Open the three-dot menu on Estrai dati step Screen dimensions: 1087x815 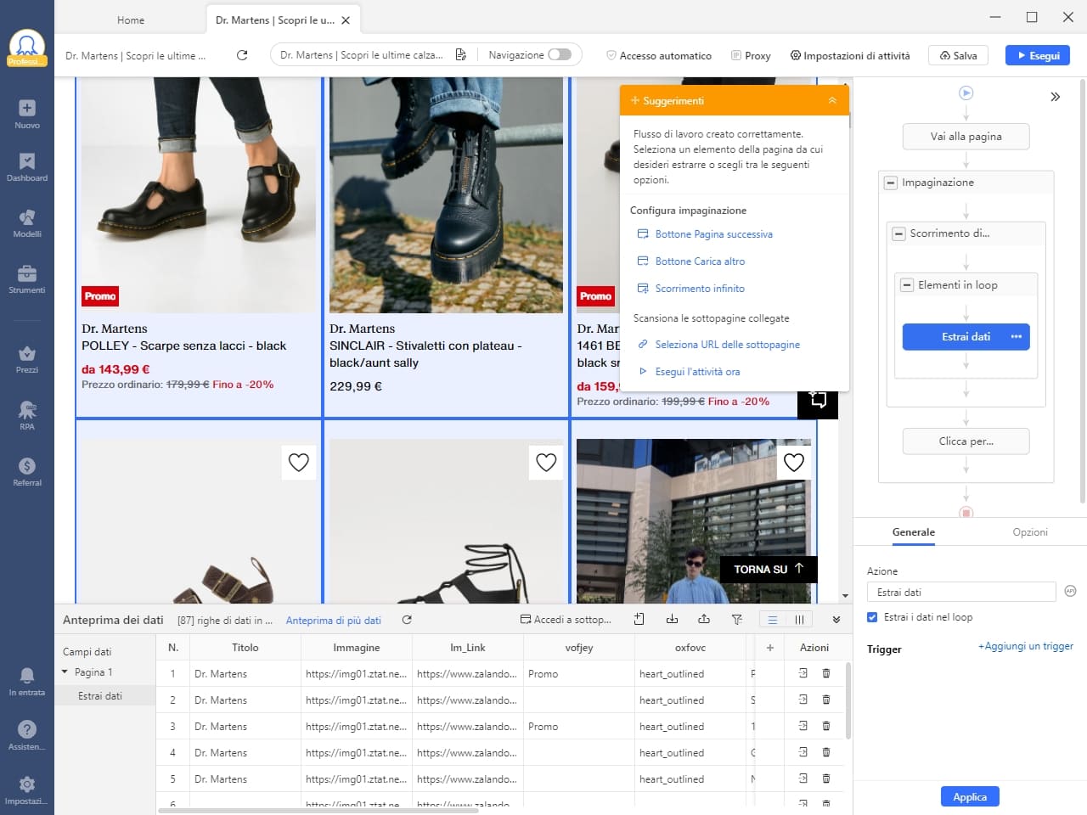[1017, 337]
